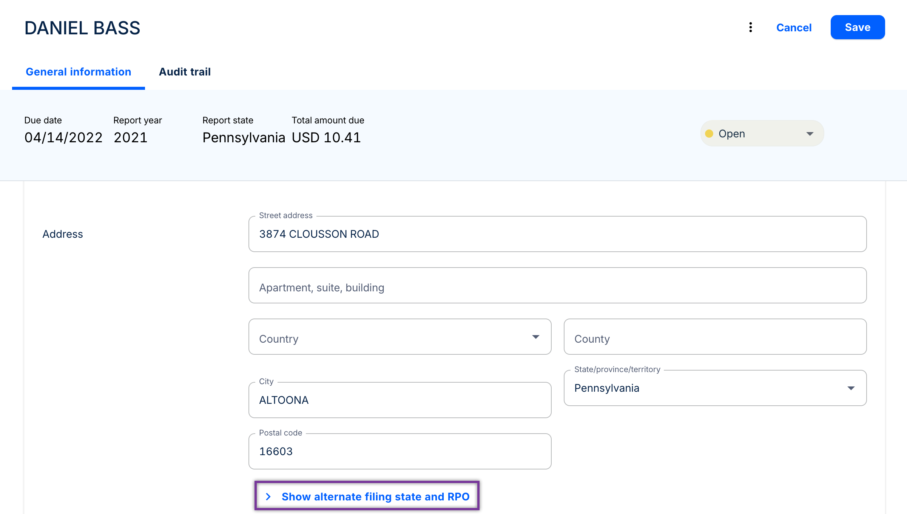The image size is (907, 514).
Task: Open the status dropdown showing Open
Action: (761, 134)
